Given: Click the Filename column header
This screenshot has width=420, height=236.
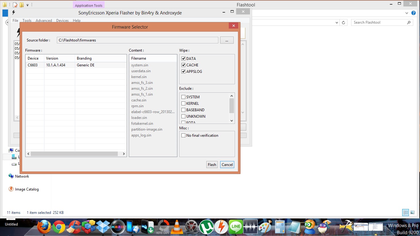Looking at the screenshot, I should tap(153, 58).
